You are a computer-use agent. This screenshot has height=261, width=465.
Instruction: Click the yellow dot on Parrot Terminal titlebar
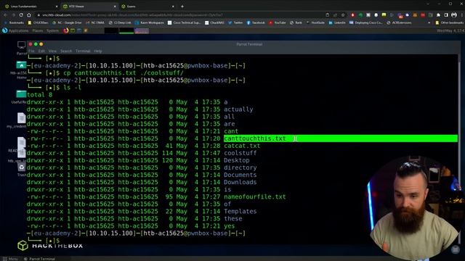tap(41, 44)
